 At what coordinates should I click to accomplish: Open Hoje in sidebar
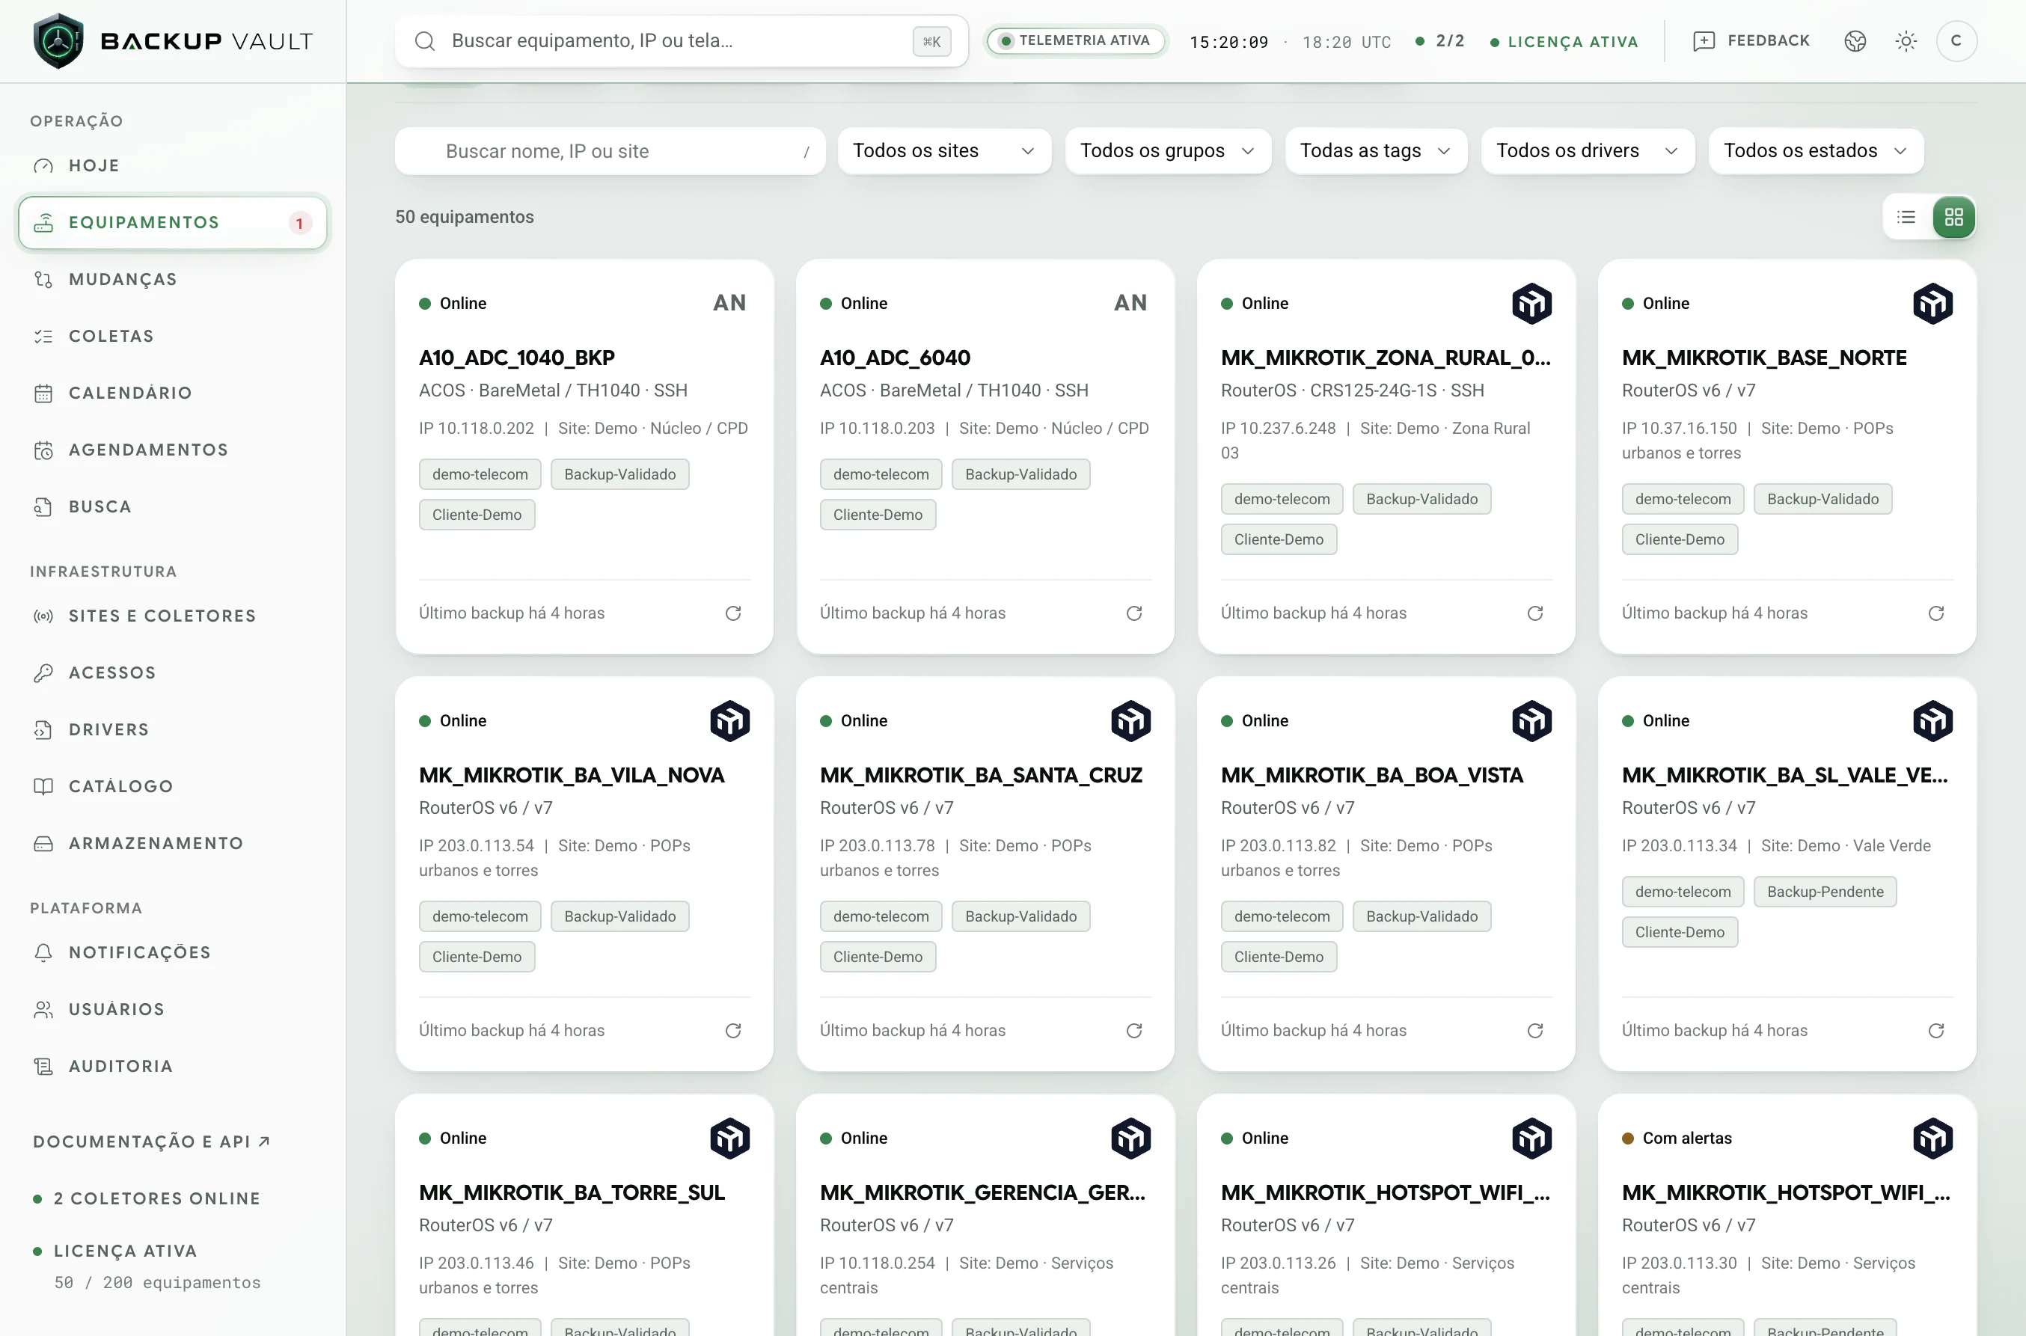click(x=172, y=165)
